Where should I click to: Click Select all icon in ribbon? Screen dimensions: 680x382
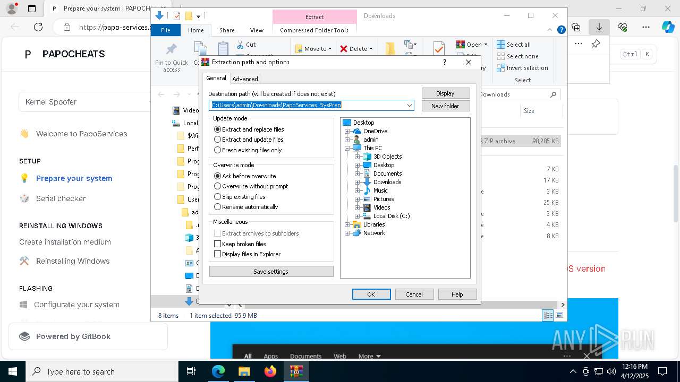coord(500,45)
